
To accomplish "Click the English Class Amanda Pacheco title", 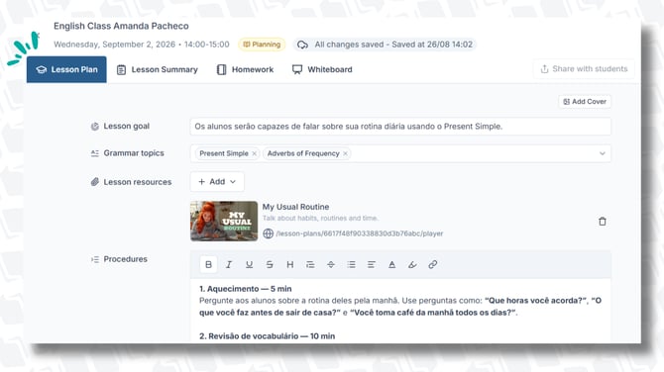I will click(121, 26).
